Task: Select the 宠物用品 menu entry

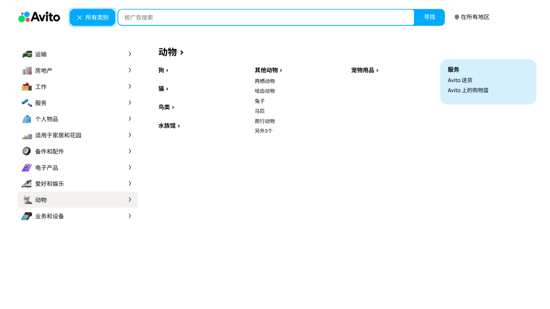Action: (x=364, y=70)
